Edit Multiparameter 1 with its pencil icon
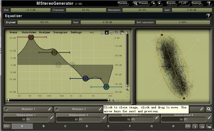 [51, 118]
